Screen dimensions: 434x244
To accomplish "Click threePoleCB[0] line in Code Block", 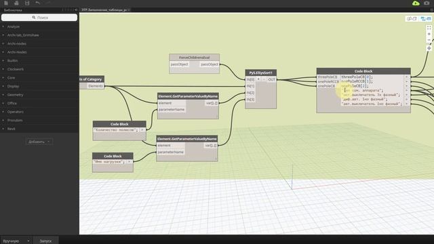I will pyautogui.click(x=357, y=77).
